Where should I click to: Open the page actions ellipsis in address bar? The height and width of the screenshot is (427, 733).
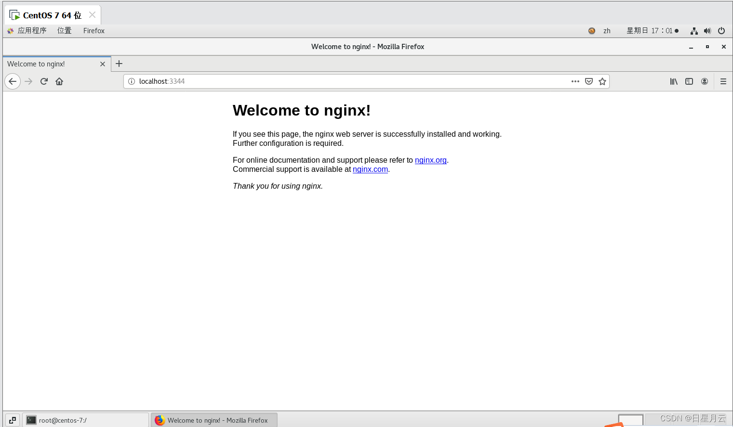(575, 81)
